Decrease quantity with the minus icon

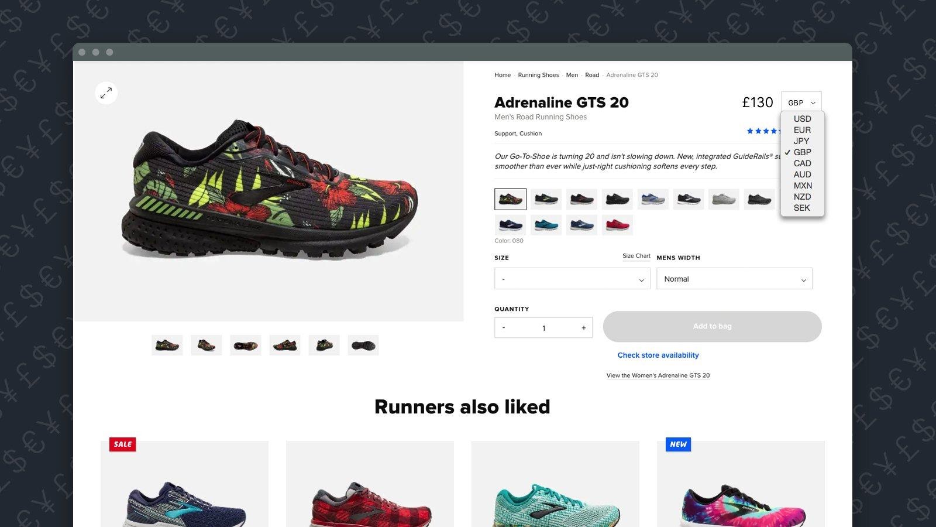504,328
